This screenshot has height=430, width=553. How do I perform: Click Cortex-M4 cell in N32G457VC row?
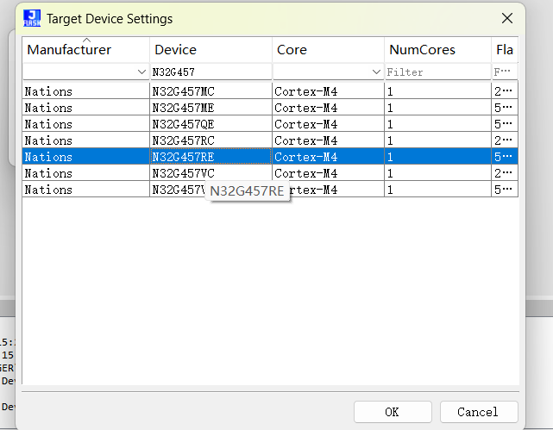click(x=328, y=173)
